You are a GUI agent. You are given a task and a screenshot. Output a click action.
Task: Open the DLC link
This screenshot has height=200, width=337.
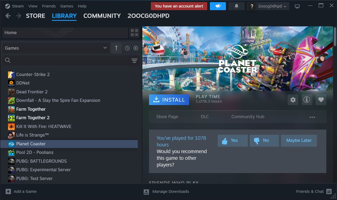tap(205, 117)
